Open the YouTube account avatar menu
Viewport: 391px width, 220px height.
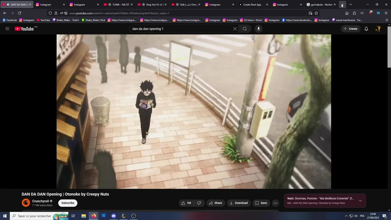(x=378, y=29)
